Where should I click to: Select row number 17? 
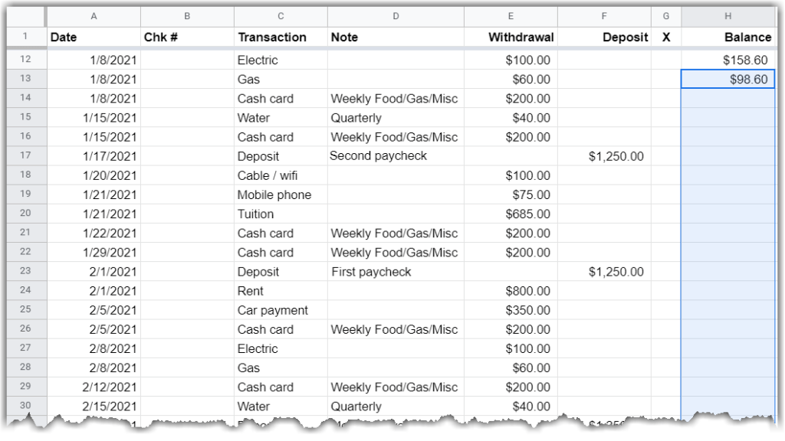[x=28, y=156]
